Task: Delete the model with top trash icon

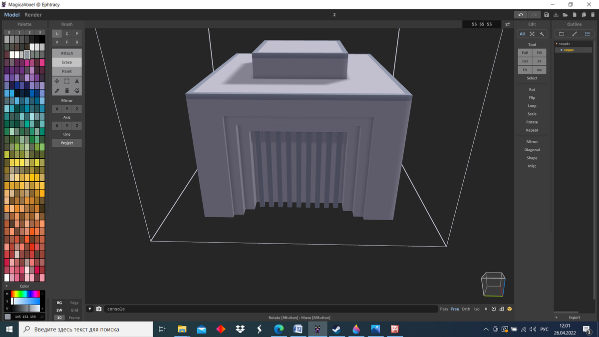Action: click(x=593, y=14)
